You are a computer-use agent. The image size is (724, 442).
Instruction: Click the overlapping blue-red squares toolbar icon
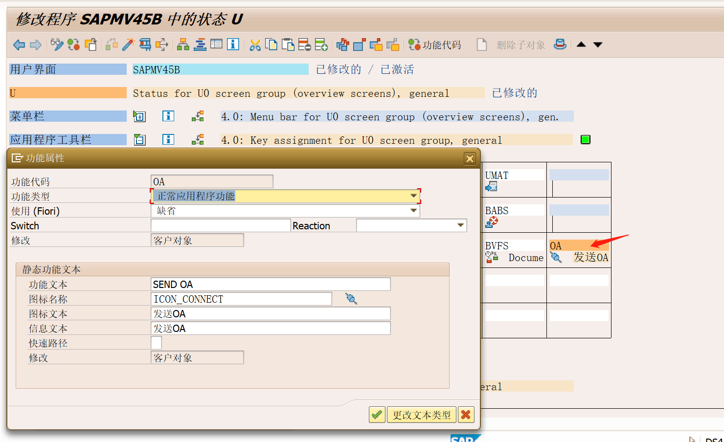(342, 44)
